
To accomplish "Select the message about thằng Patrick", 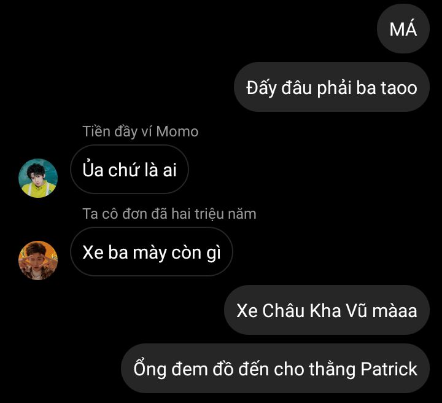I will click(276, 369).
